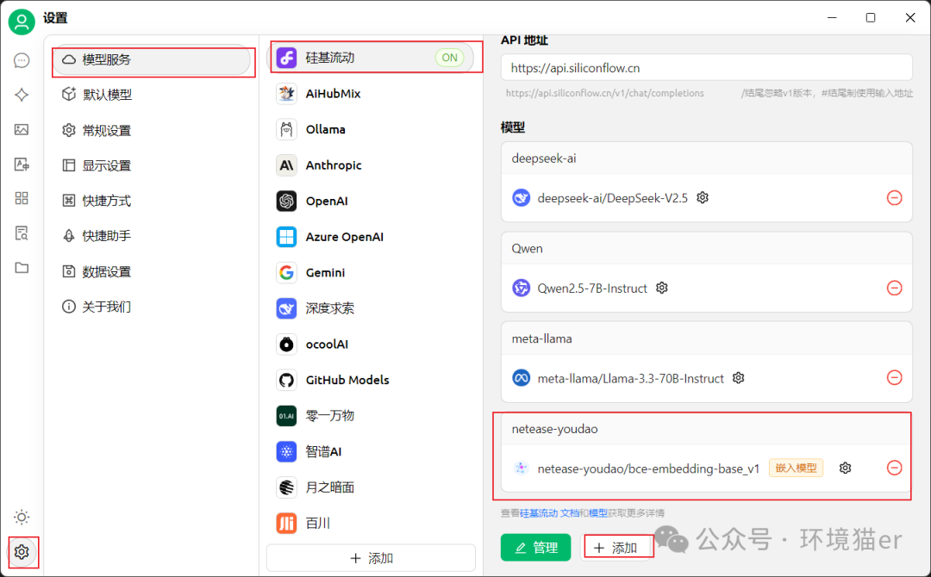Open 关于我们 settings section
931x577 pixels.
(152, 307)
